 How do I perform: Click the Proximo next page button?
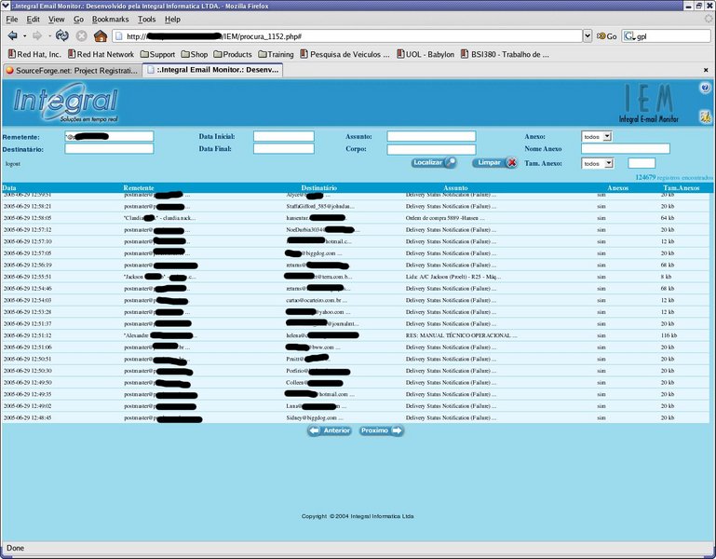point(381,430)
